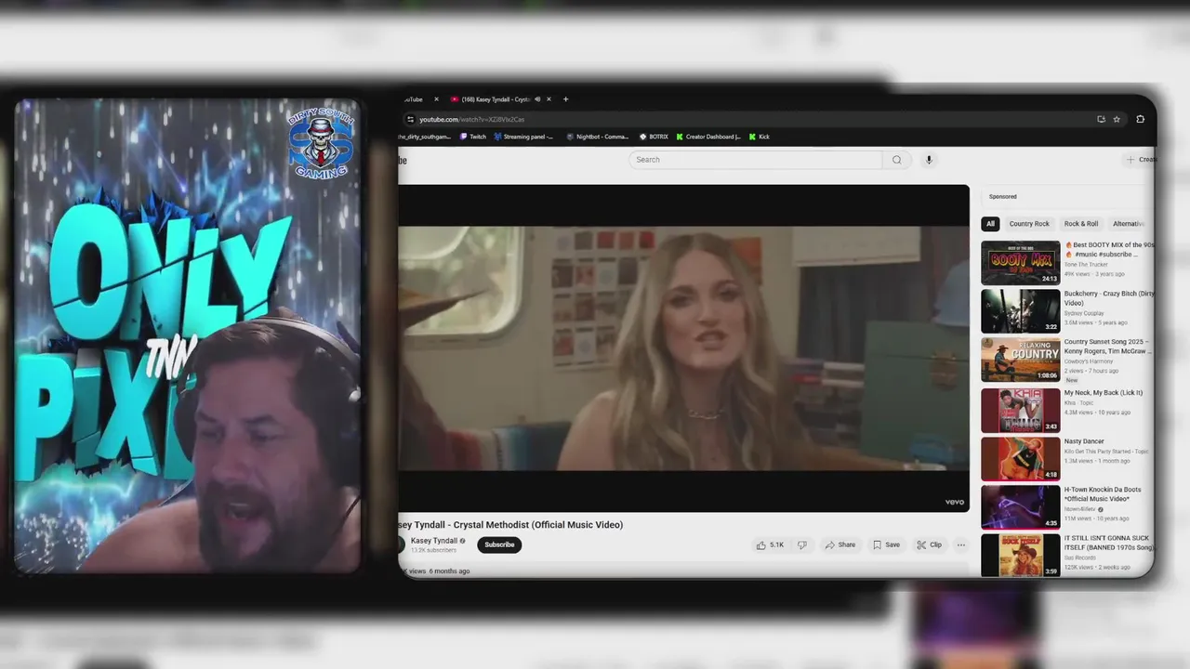Select the All filter chip
The image size is (1190, 669).
[x=990, y=224]
